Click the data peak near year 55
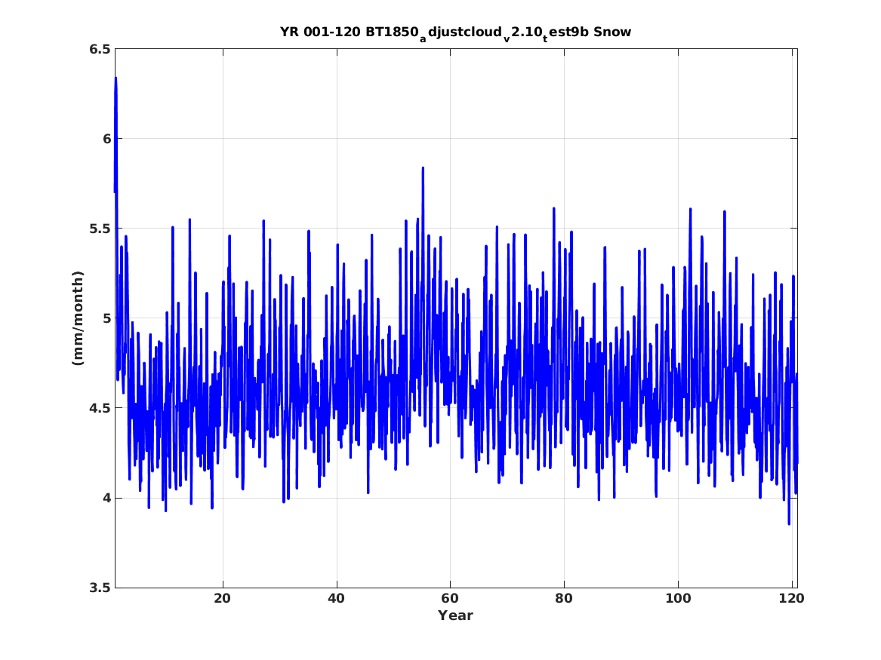The height and width of the screenshot is (660, 881). 423,167
